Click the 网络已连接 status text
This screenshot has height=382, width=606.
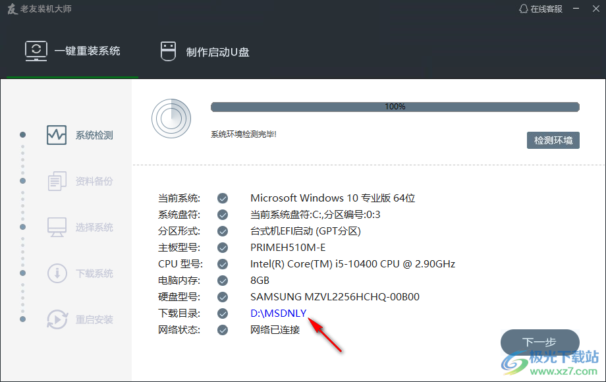pyautogui.click(x=275, y=330)
